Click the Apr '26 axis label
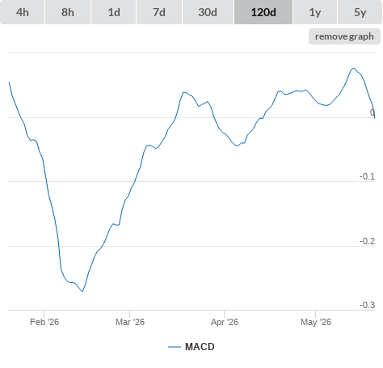The image size is (383, 368). click(x=225, y=322)
